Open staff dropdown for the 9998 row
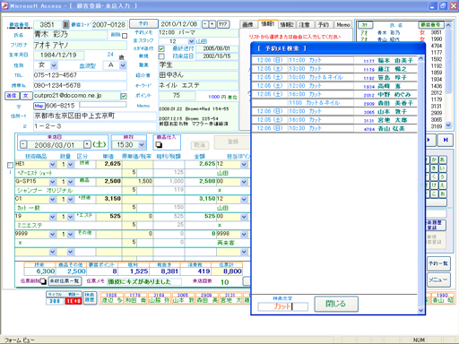 pos(244,235)
